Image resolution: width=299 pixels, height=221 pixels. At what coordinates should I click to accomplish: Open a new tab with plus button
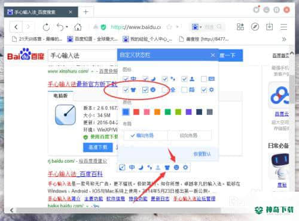point(86,12)
